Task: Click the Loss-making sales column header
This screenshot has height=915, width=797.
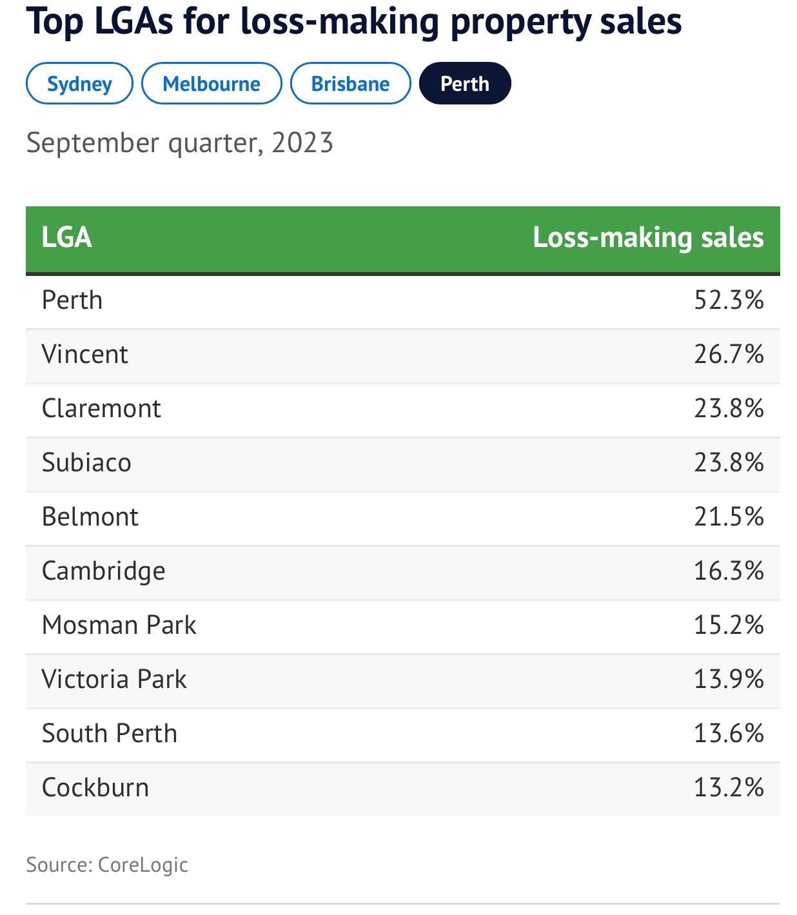Action: point(647,237)
